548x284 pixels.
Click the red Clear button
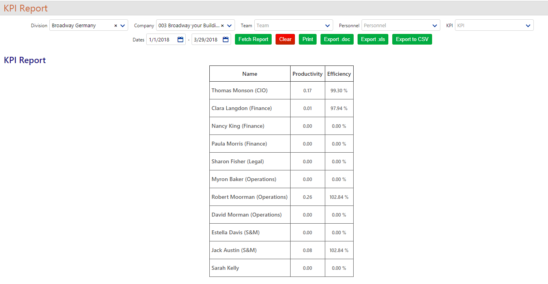285,39
